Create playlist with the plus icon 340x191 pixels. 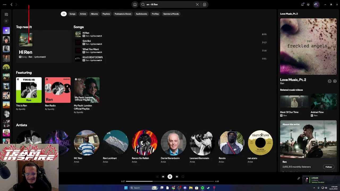pyautogui.click(x=6, y=21)
